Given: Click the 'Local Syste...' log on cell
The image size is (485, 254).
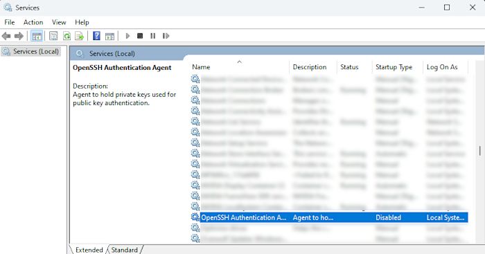Looking at the screenshot, I should tap(446, 217).
